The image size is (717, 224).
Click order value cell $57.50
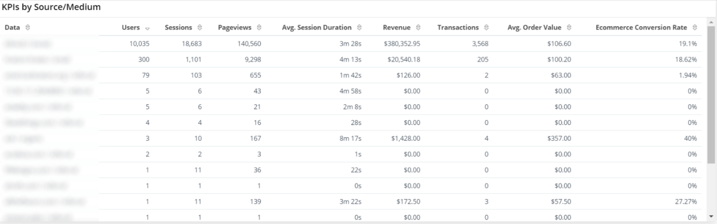[561, 201]
